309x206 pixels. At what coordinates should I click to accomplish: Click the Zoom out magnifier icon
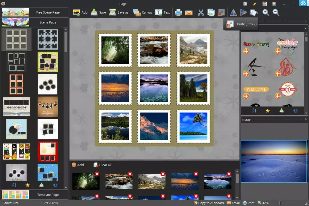pyautogui.click(x=276, y=12)
